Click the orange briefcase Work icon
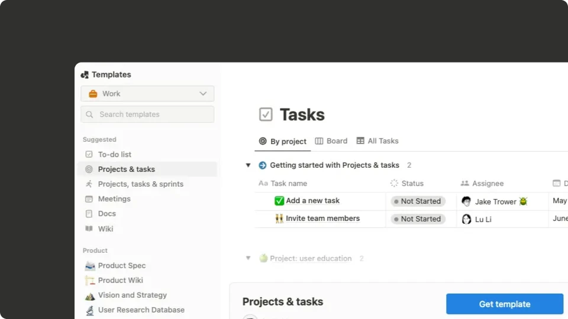568x319 pixels. pyautogui.click(x=93, y=94)
